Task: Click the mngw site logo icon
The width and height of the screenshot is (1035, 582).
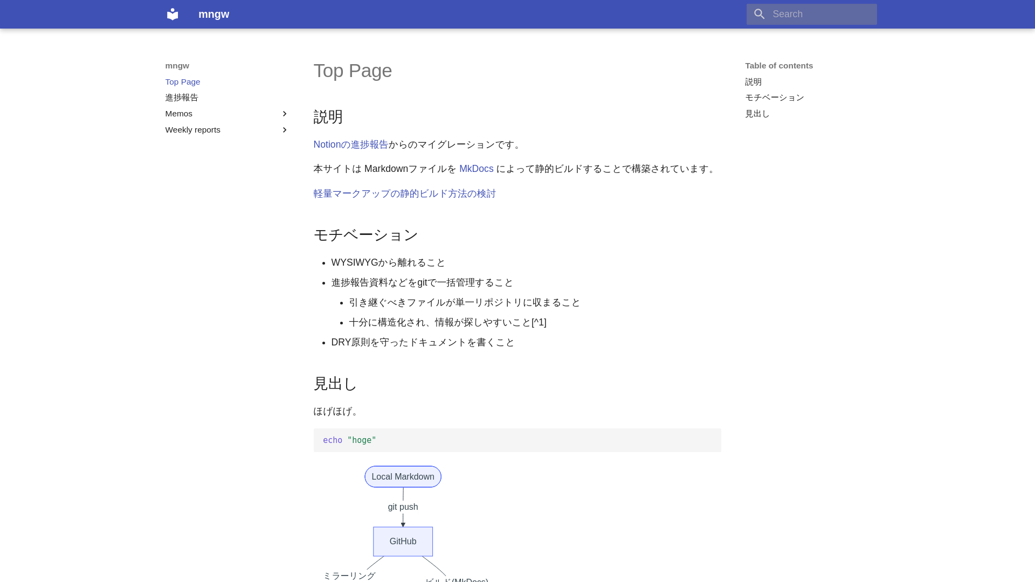Action: 172,14
